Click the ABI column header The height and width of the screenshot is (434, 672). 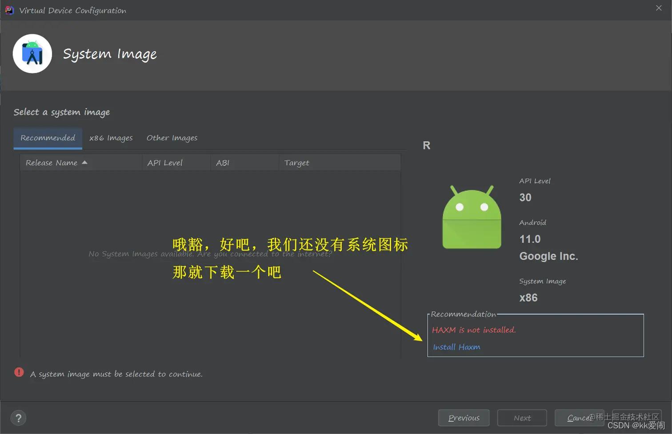[x=245, y=163]
